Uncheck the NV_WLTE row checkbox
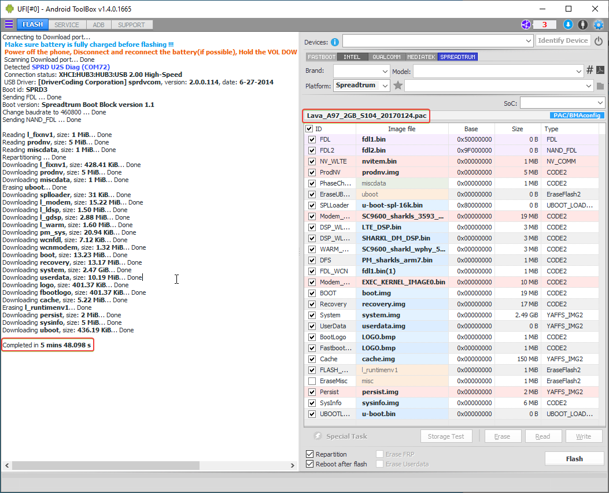Screen dimensions: 609x493 (312, 161)
